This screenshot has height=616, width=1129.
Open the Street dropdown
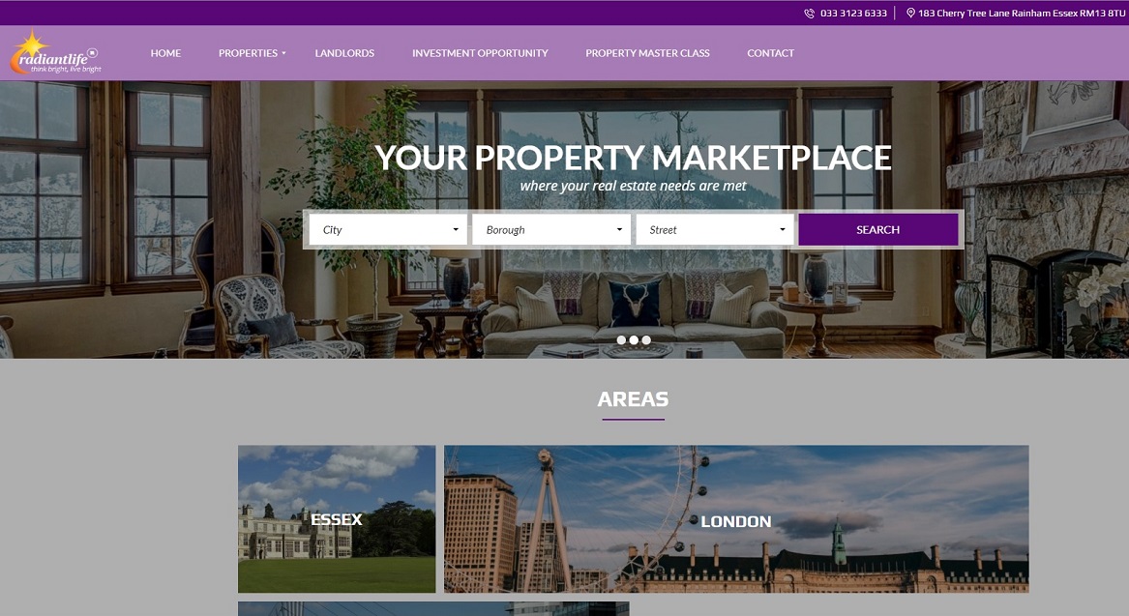714,229
